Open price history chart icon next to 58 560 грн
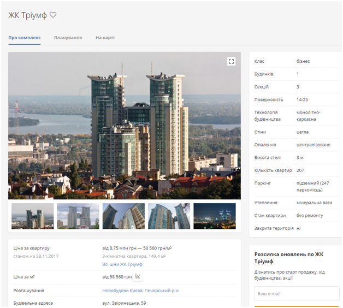 [x=138, y=276]
